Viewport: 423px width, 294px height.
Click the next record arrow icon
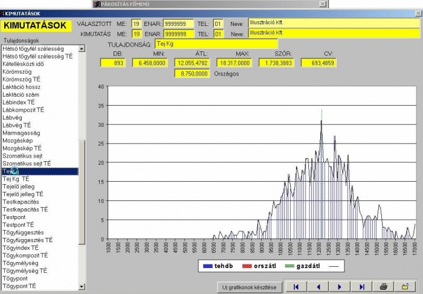340,287
